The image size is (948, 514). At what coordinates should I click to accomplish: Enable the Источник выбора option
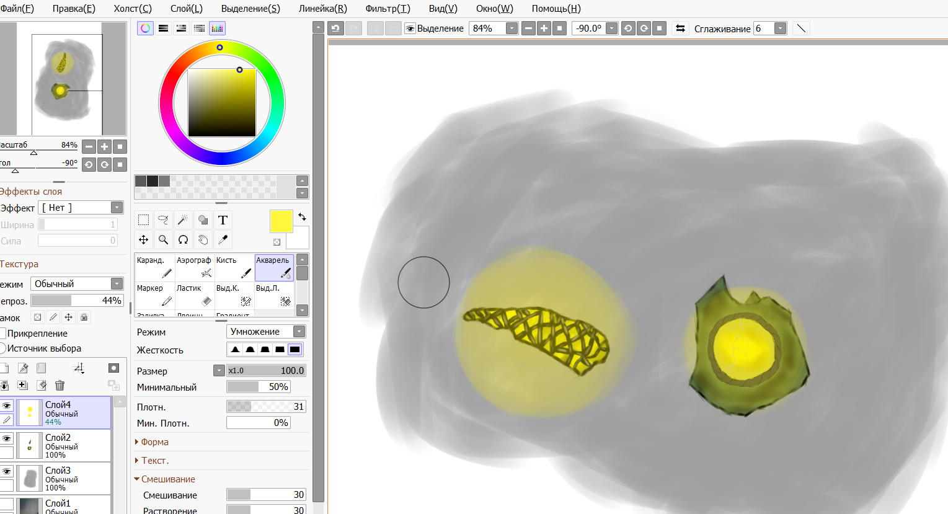[2, 348]
